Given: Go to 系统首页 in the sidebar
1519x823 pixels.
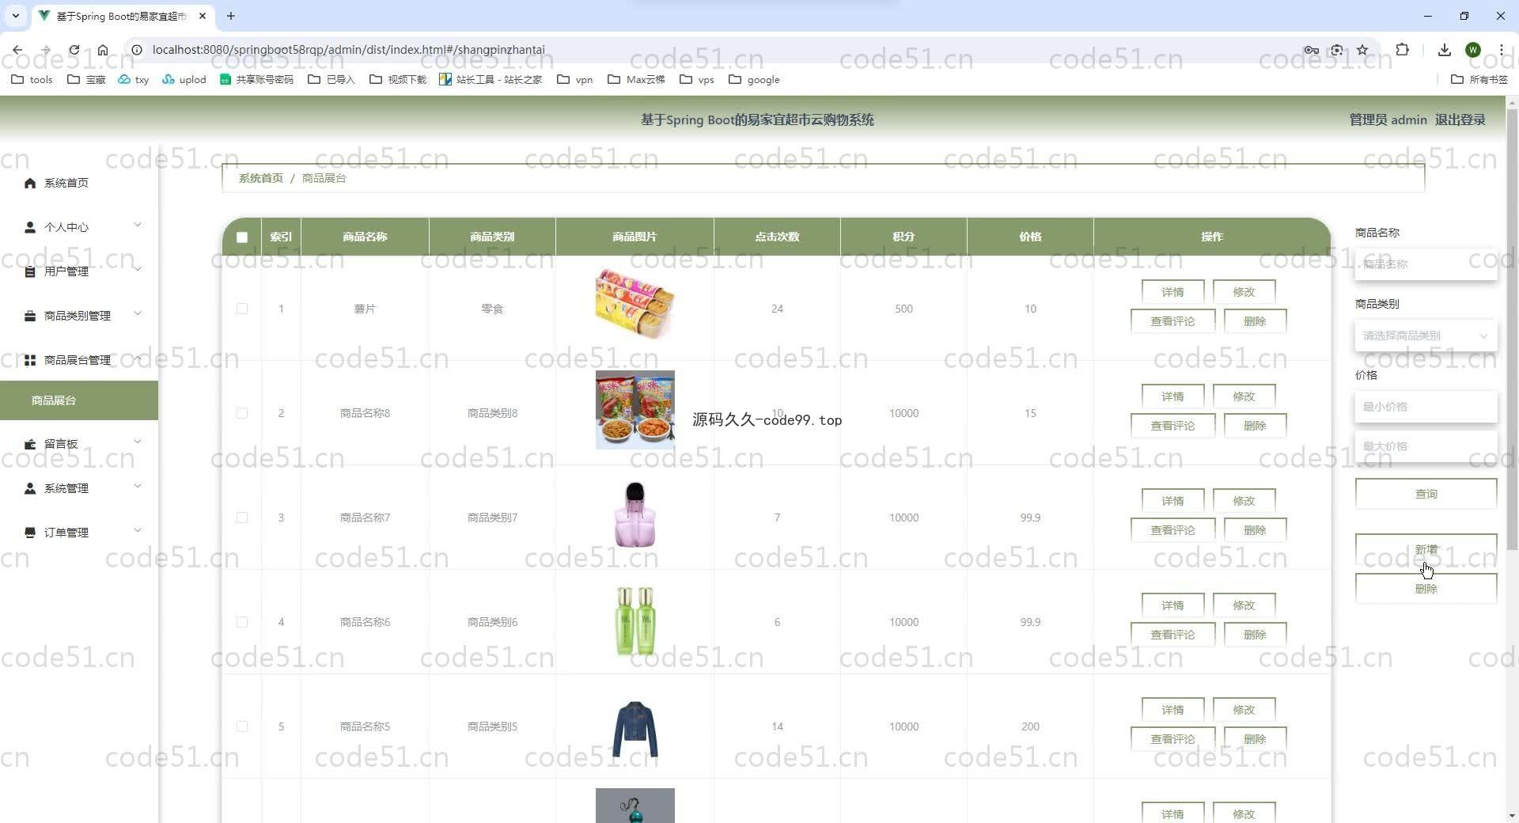Looking at the screenshot, I should pyautogui.click(x=66, y=183).
